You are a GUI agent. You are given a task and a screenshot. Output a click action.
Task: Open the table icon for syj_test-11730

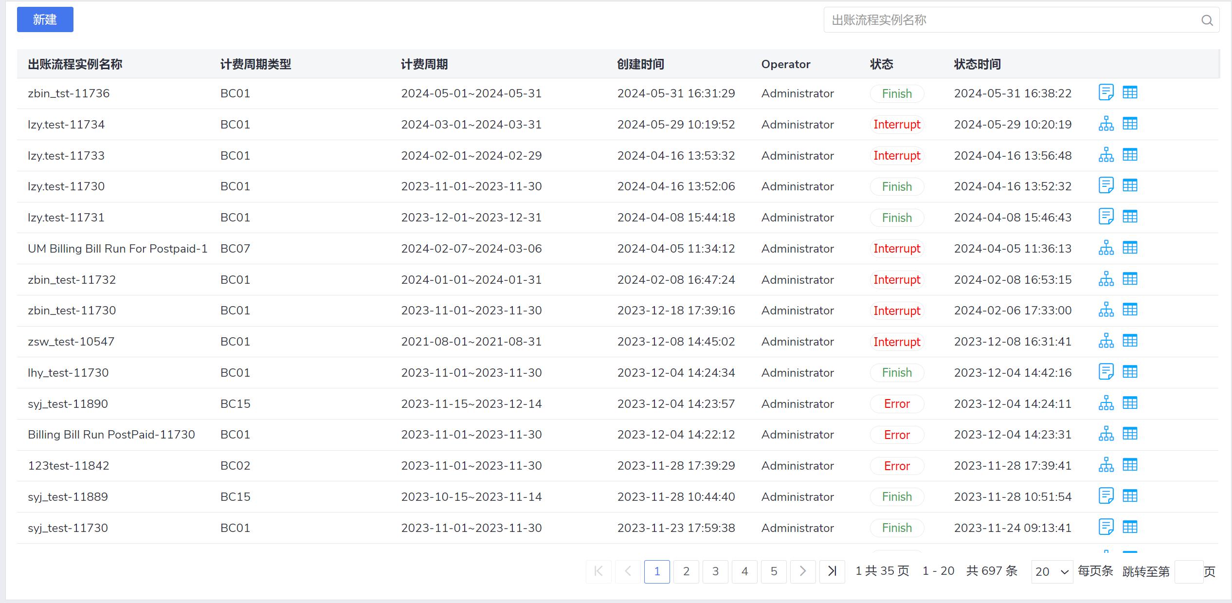1130,527
